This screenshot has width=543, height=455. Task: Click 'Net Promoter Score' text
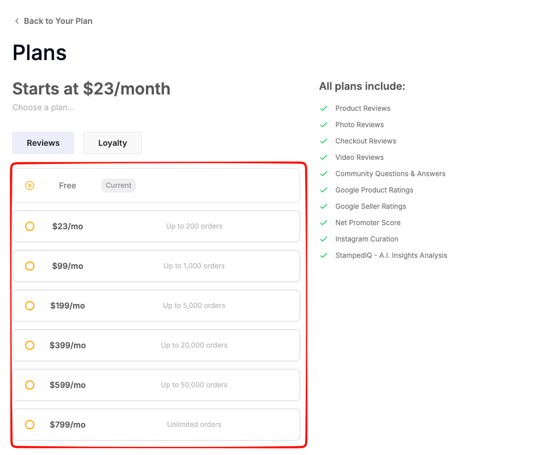368,223
